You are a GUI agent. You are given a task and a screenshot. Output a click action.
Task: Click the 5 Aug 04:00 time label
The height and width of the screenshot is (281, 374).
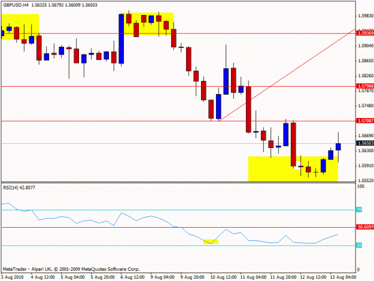(x=73, y=277)
